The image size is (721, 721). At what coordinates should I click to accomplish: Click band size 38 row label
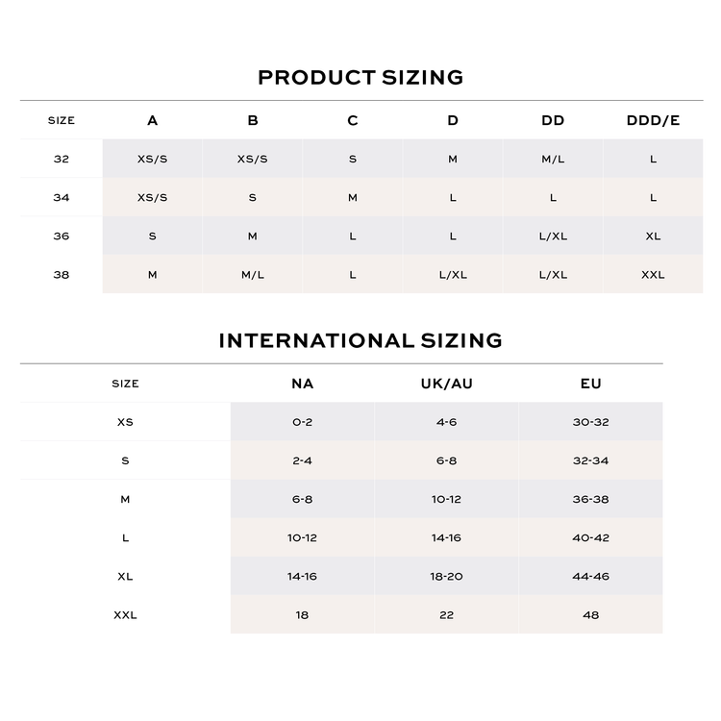[62, 275]
